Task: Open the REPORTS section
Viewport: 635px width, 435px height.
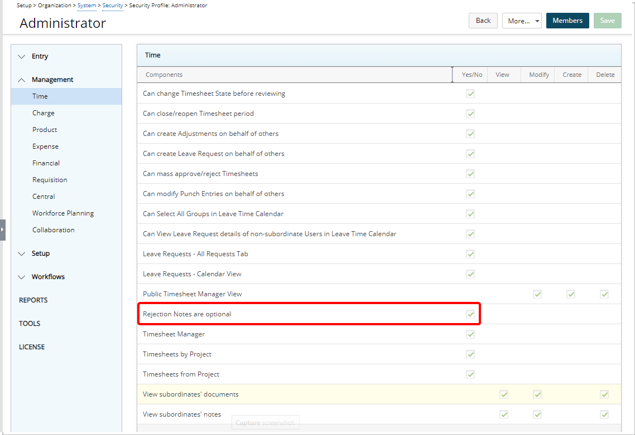Action: (33, 300)
